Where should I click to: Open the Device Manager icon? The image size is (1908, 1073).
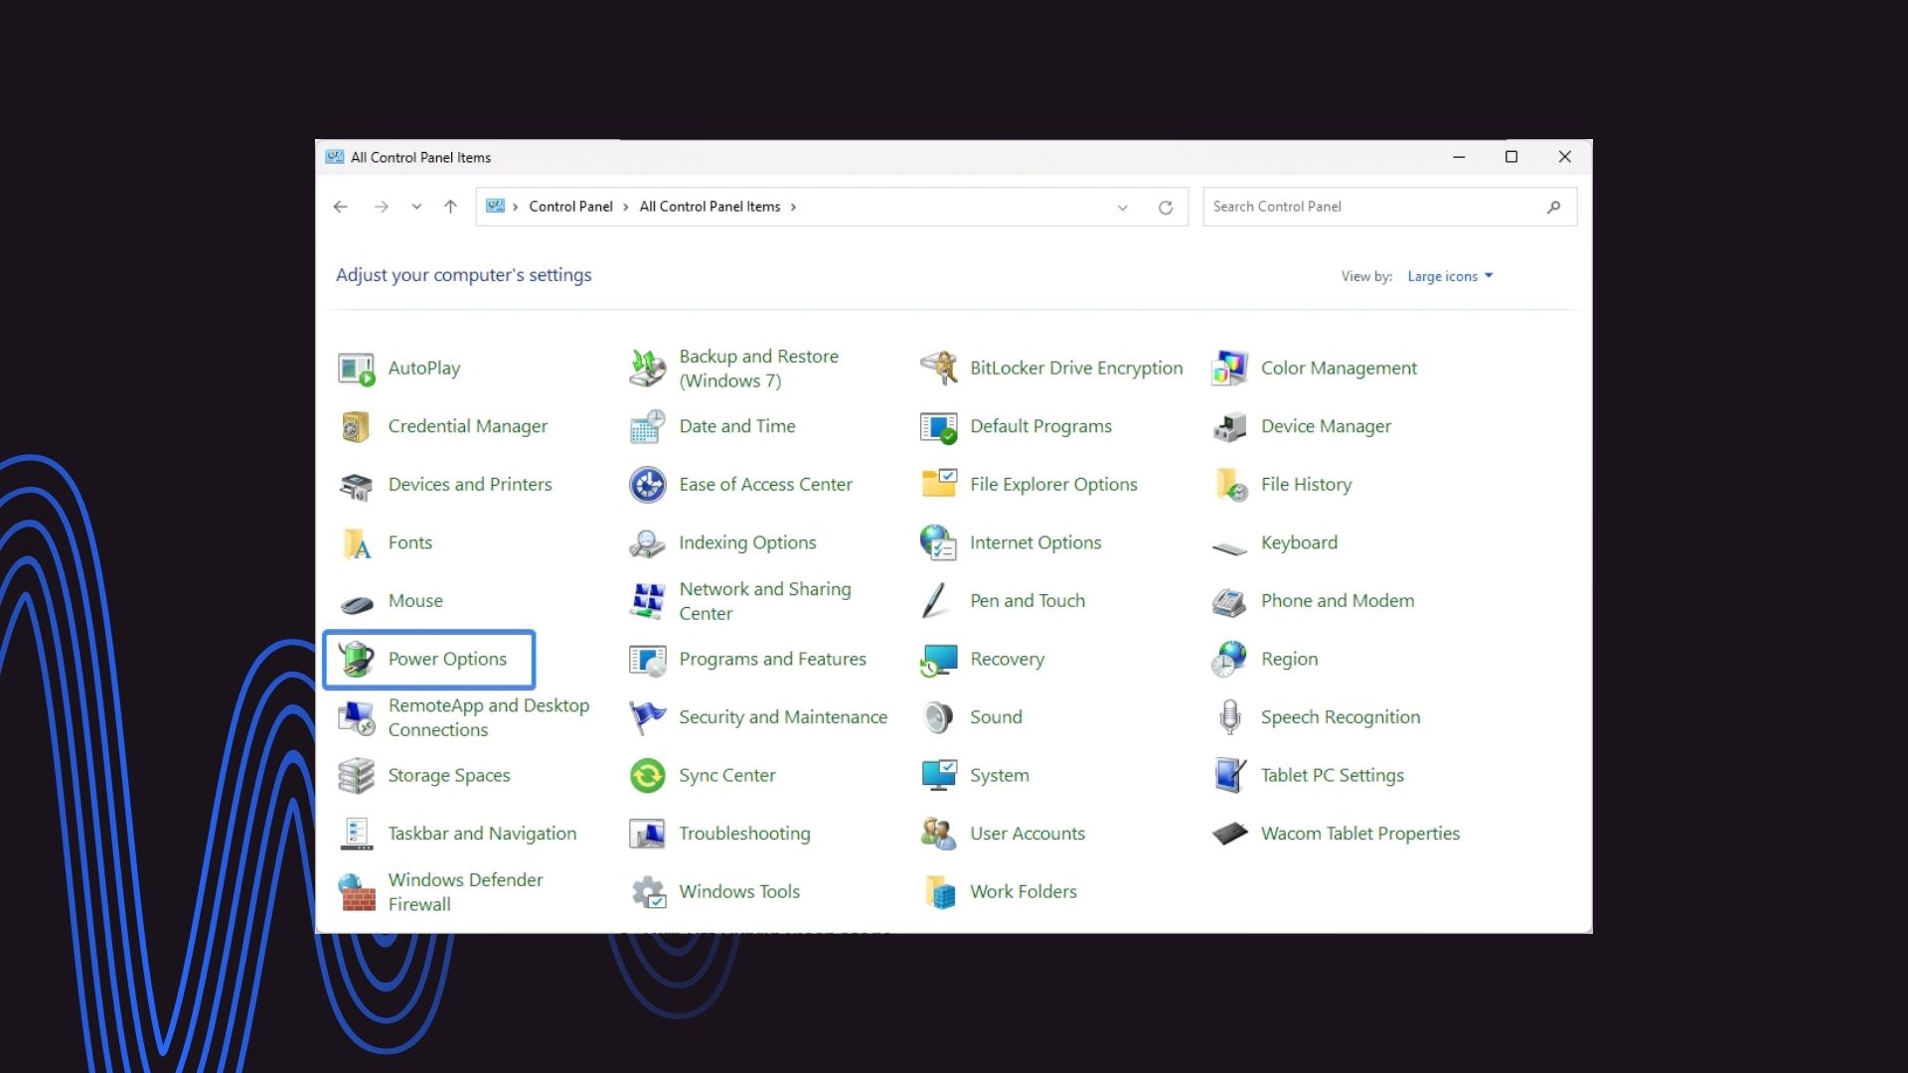1229,427
